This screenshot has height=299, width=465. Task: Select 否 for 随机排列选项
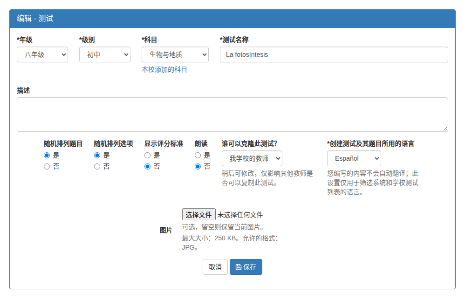pyautogui.click(x=97, y=167)
